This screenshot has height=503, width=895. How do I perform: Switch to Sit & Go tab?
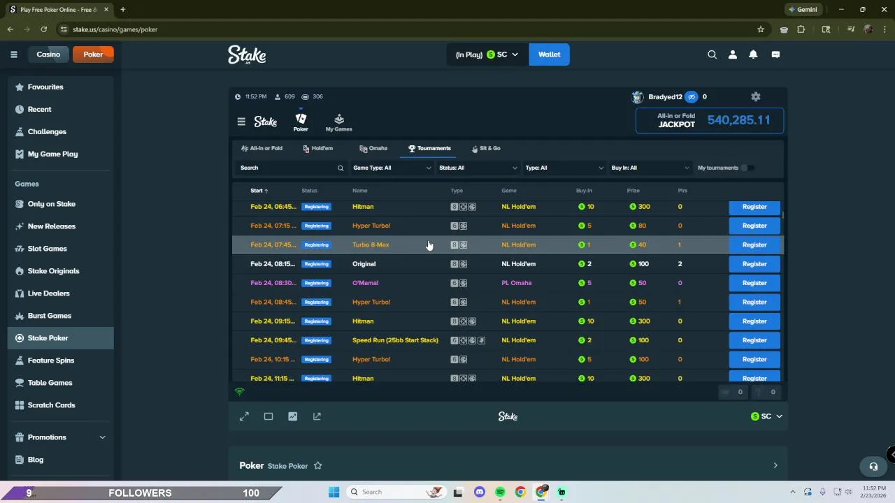point(486,148)
